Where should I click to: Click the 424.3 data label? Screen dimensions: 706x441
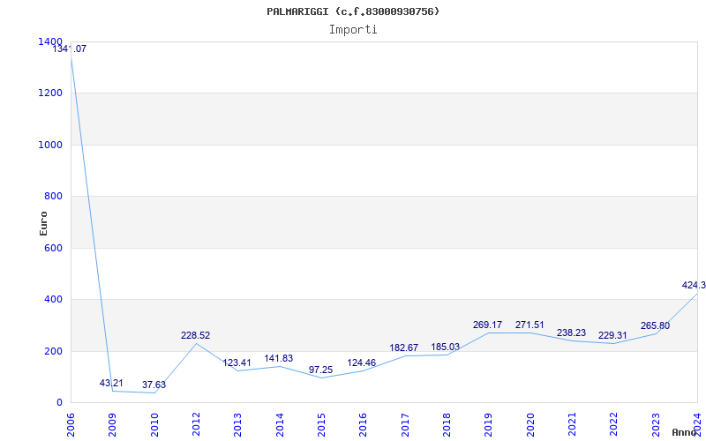click(694, 285)
